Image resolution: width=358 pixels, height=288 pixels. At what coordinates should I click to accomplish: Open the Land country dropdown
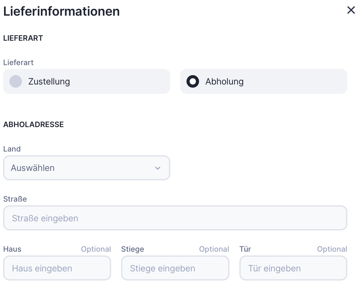click(x=86, y=168)
